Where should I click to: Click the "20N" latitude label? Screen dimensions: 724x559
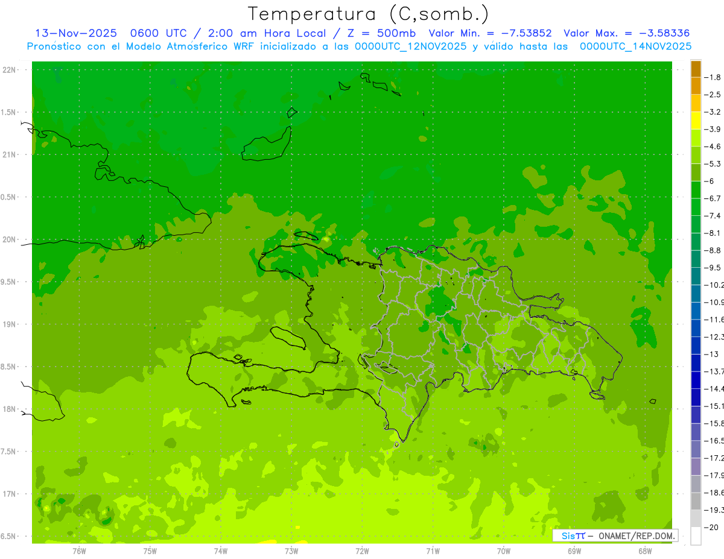point(10,239)
